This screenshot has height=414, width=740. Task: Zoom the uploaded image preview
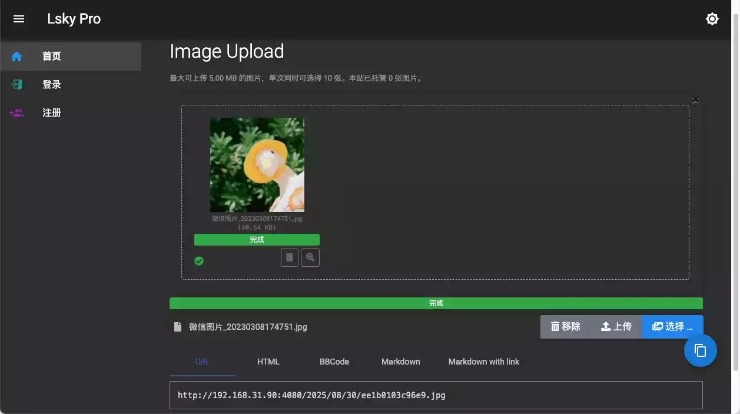pos(310,257)
